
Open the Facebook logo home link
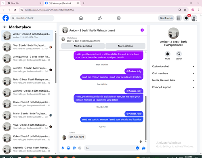pyautogui.click(x=6, y=18)
